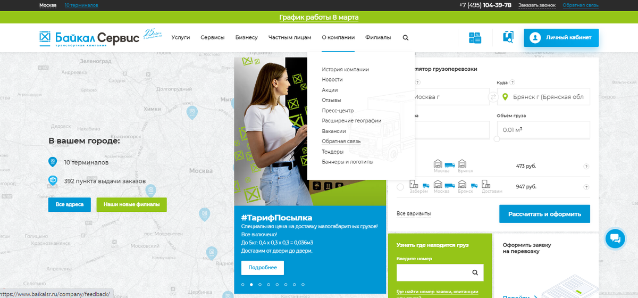Image resolution: width=638 pixels, height=298 pixels.
Task: Click the 'Заказать звонок' link
Action: coord(537,5)
